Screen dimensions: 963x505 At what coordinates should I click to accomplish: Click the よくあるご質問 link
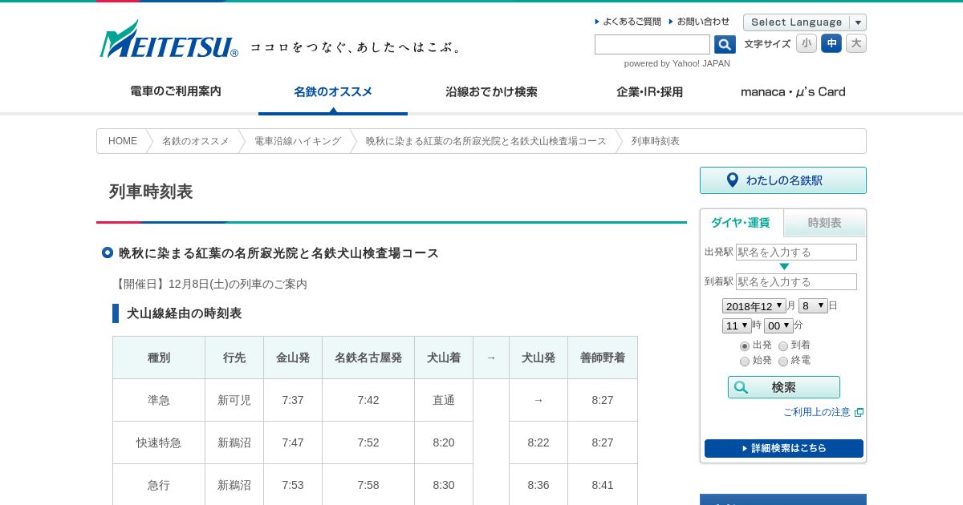[x=632, y=22]
